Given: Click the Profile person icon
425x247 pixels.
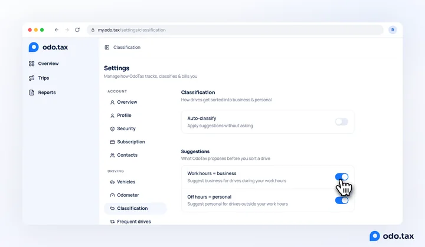Looking at the screenshot, I should click(x=112, y=116).
